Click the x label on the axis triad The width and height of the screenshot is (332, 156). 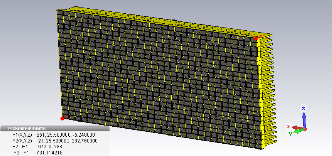tap(288, 126)
